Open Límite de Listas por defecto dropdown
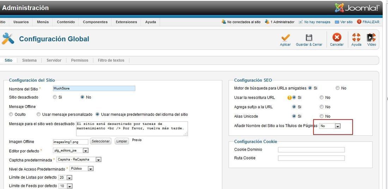The width and height of the screenshot is (388, 189). pyautogui.click(x=65, y=178)
